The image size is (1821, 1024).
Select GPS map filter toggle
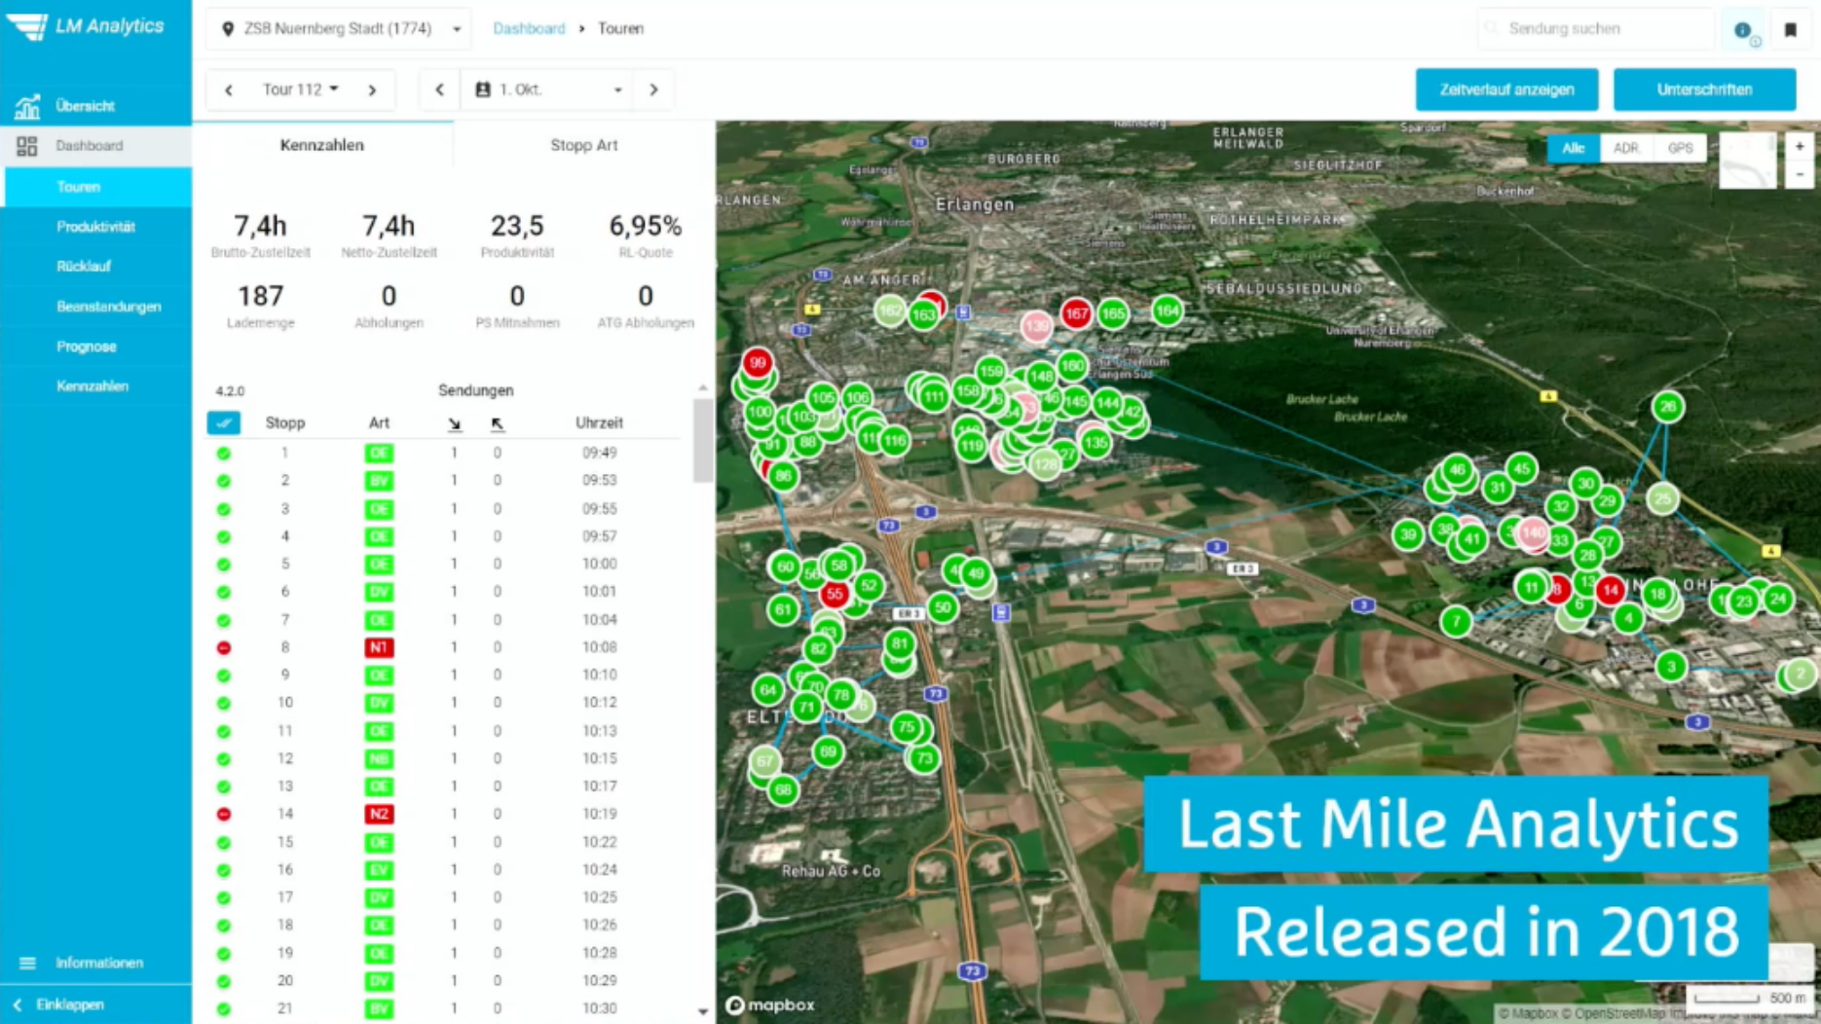click(1680, 148)
